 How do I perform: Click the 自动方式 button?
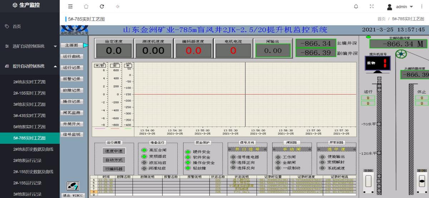point(114,160)
